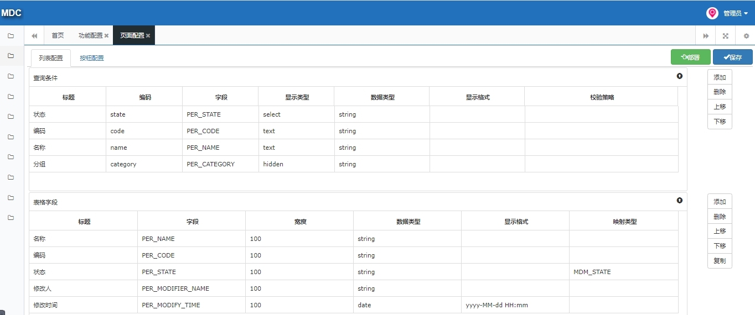Click the 复制 button

pos(720,261)
